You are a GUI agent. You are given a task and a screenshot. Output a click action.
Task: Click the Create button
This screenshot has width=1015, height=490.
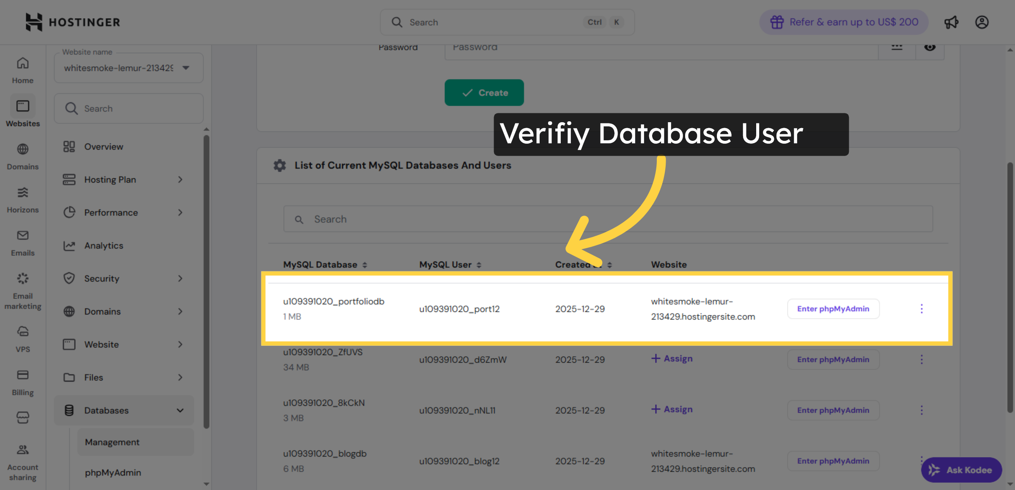pos(484,93)
